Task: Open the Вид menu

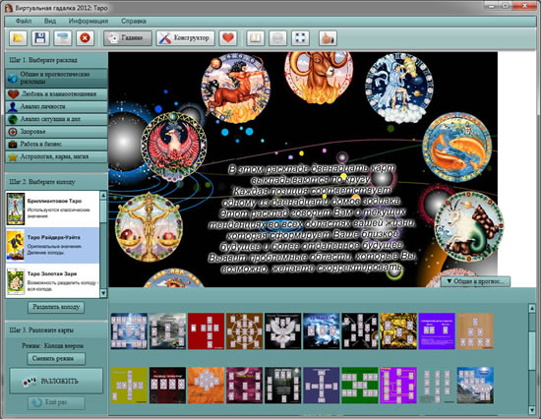Action: click(x=50, y=21)
